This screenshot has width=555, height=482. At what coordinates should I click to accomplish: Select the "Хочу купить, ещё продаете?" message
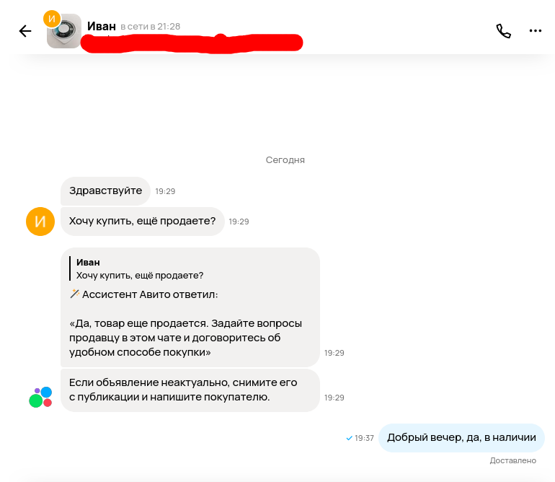(x=142, y=222)
